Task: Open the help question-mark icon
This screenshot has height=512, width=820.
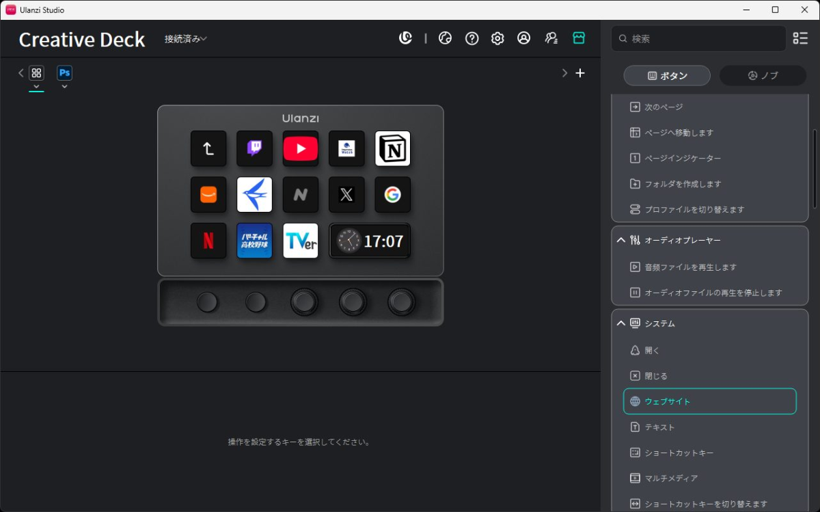Action: click(x=471, y=38)
